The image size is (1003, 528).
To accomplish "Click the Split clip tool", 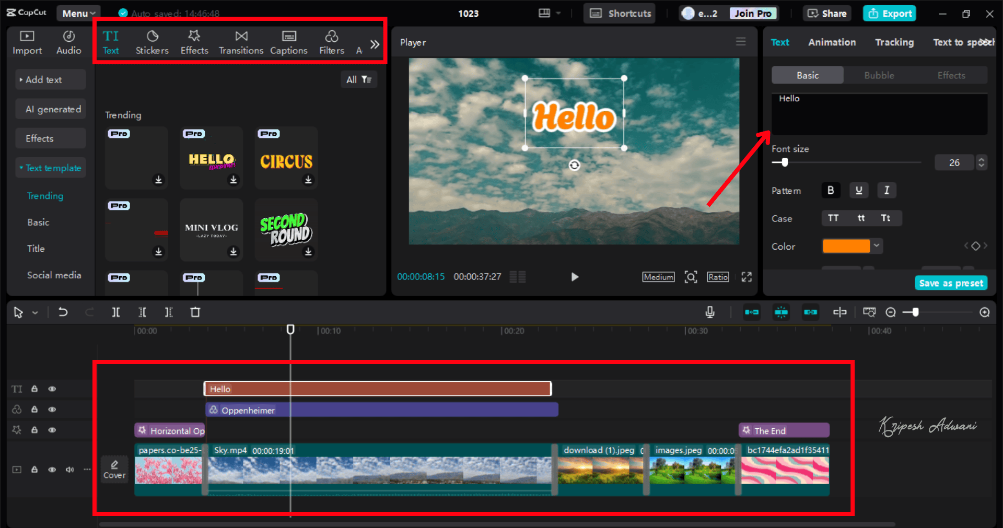I will point(116,312).
